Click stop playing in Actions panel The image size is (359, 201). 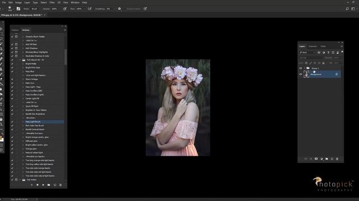(x=31, y=185)
